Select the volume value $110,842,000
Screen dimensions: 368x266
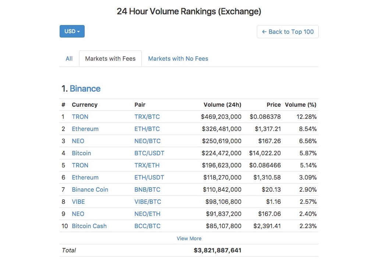[222, 189]
